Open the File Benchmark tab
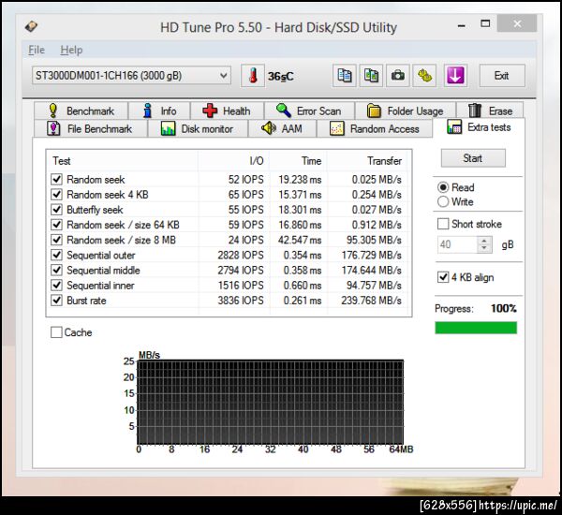Image resolution: width=562 pixels, height=515 pixels. pos(90,128)
